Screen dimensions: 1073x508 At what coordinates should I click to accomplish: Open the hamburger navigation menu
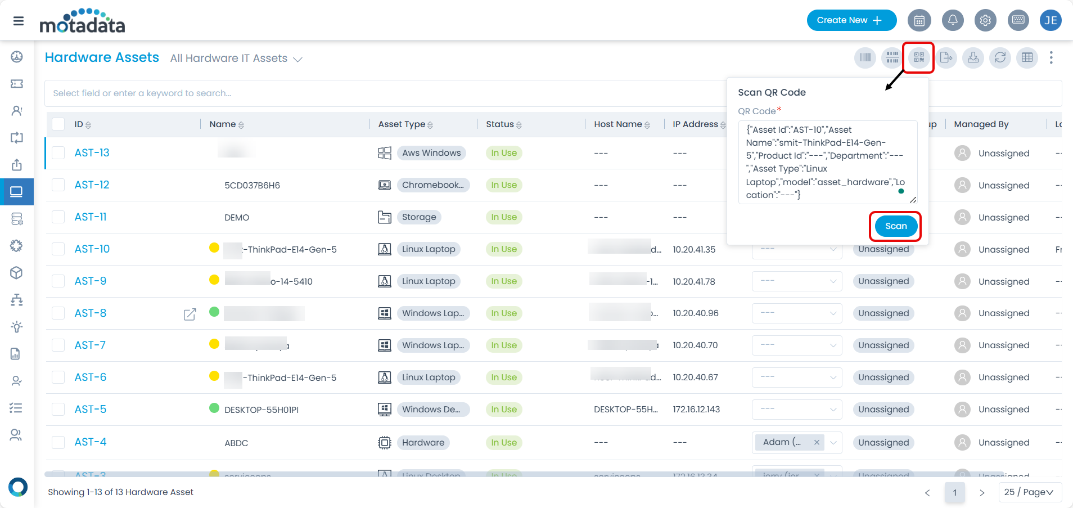coord(19,21)
